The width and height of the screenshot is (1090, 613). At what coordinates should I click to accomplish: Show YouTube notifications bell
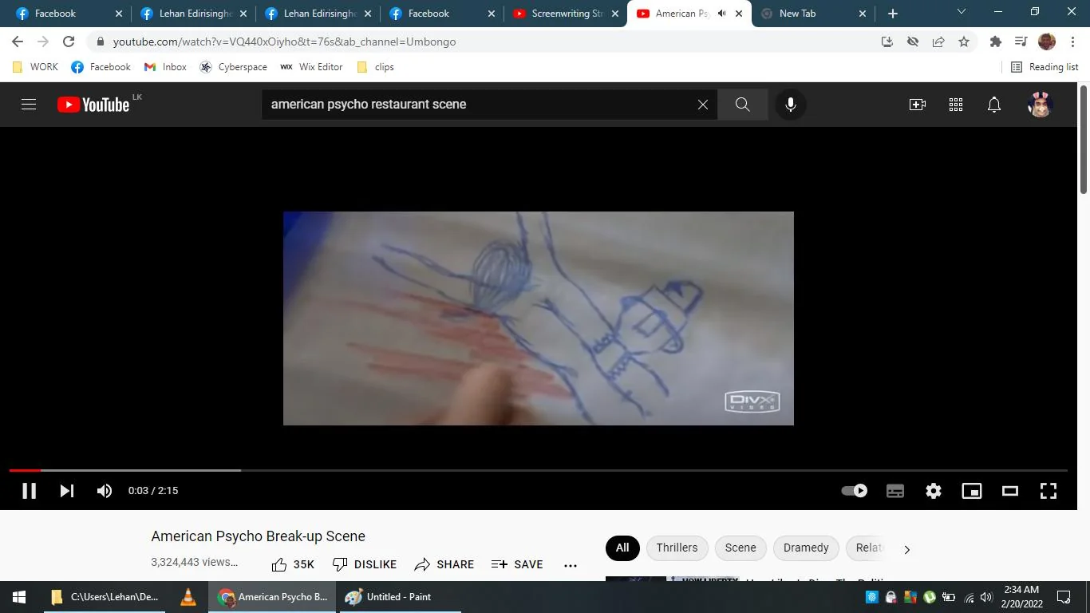994,105
